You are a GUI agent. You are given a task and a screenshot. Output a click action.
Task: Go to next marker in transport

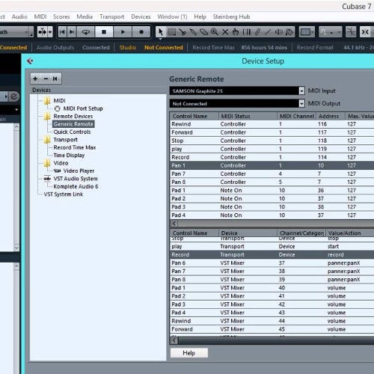tap(72, 32)
